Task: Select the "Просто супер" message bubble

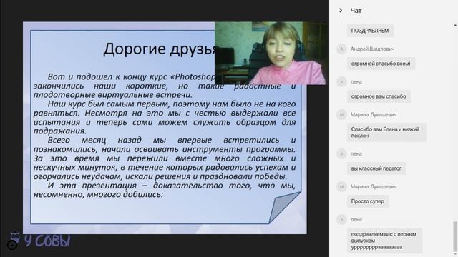Action: (x=368, y=201)
